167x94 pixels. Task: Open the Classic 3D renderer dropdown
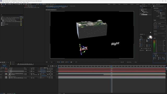(x=123, y=62)
